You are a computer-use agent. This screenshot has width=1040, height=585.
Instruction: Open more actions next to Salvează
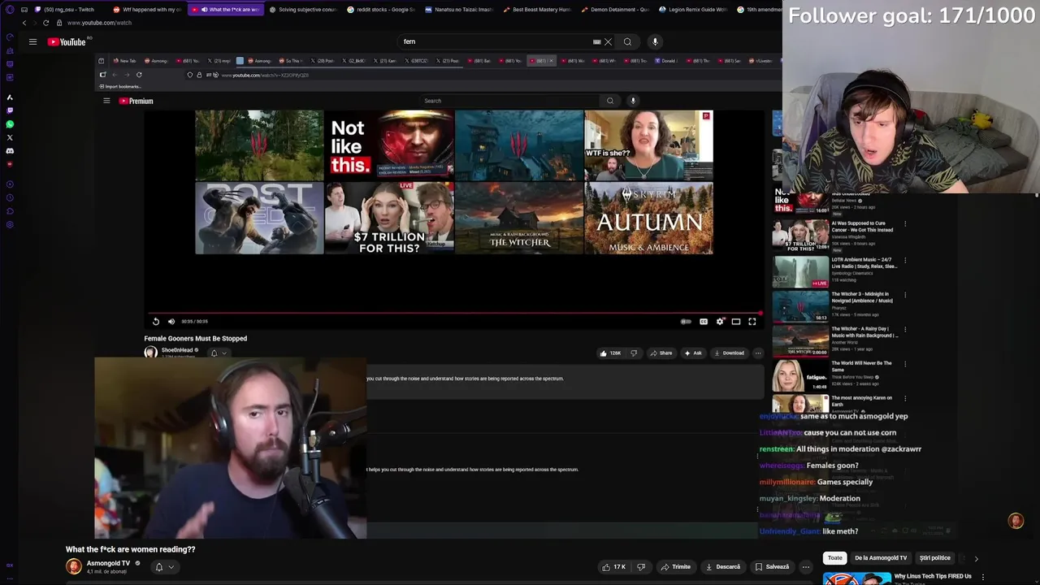(806, 567)
